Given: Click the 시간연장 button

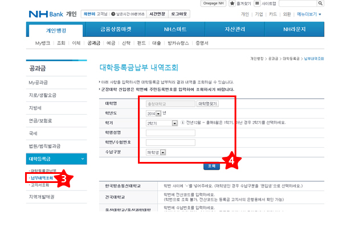Looking at the screenshot, I should pos(157,14).
